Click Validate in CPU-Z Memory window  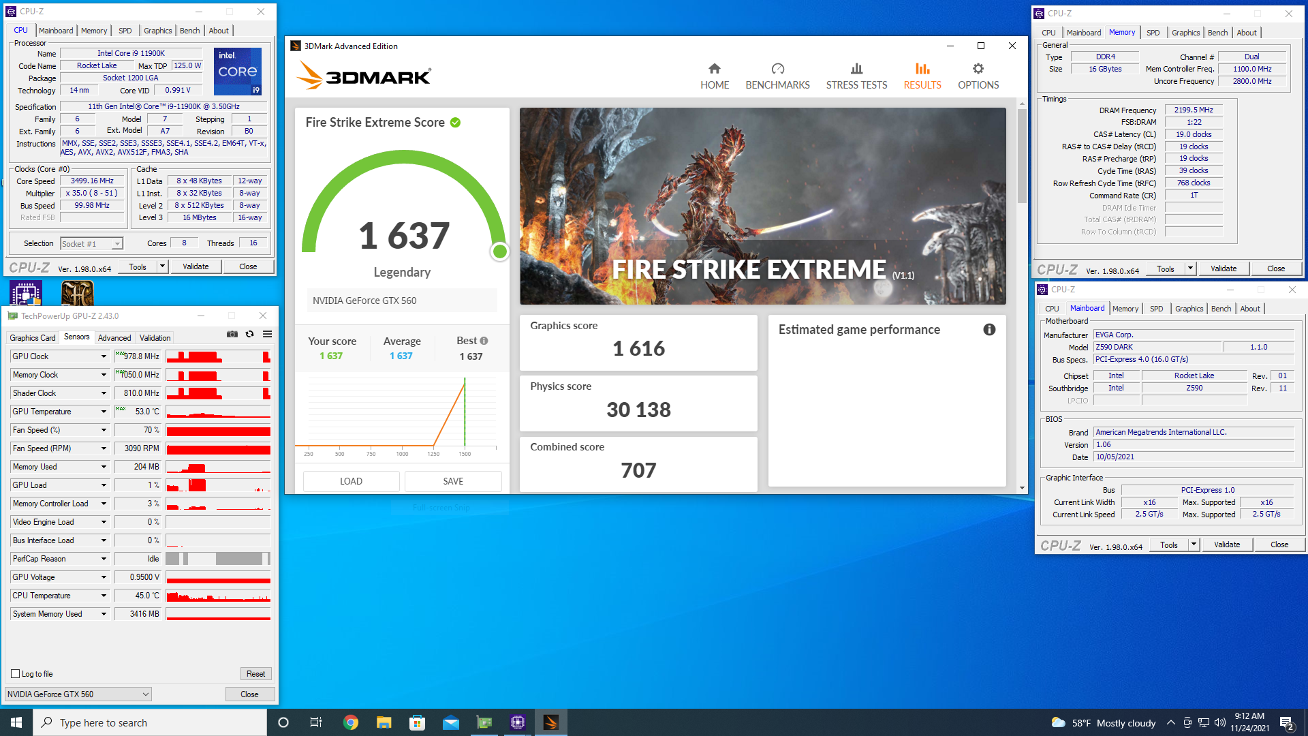pos(1224,269)
